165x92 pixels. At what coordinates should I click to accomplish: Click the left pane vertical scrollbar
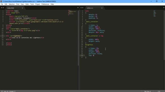pos(78,38)
